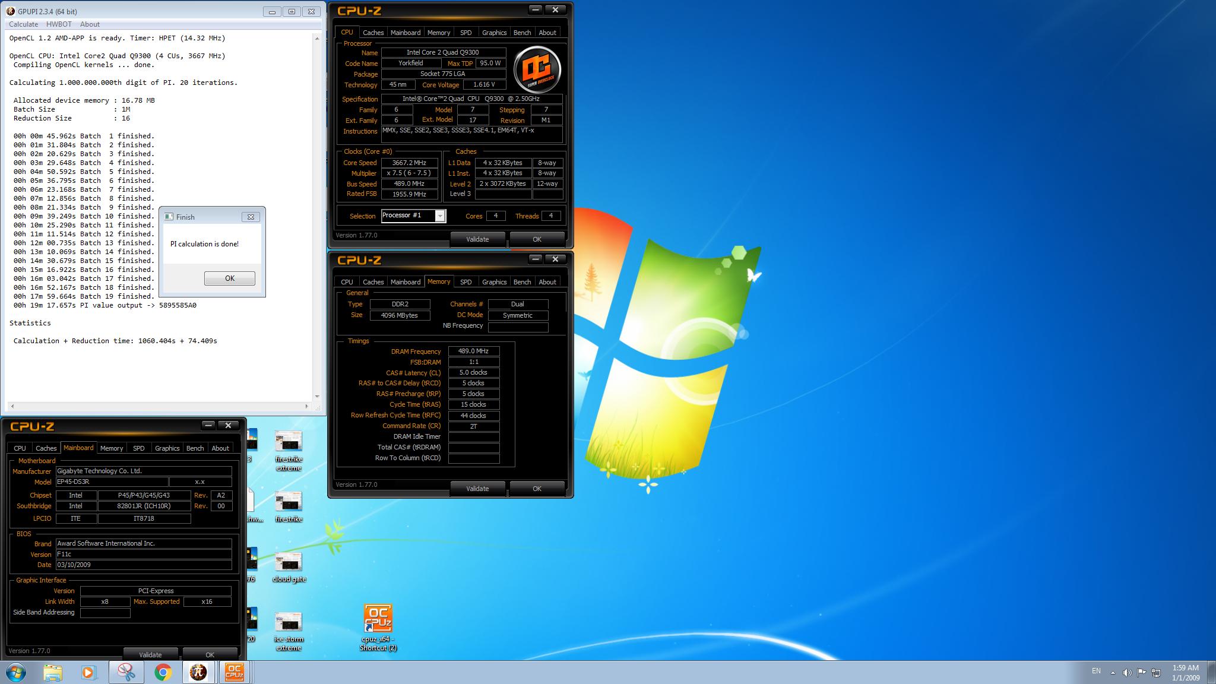Switch to SPD tab in top CPU-Z window
The height and width of the screenshot is (684, 1216).
pos(466,33)
